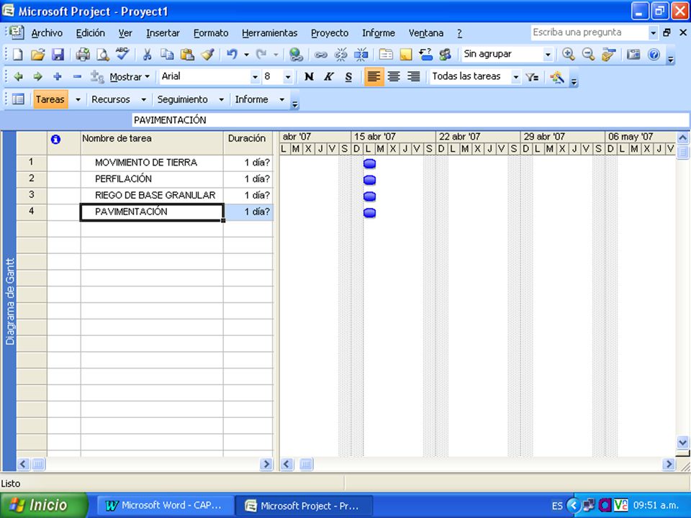Unlink tasks broken chain icon

pyautogui.click(x=340, y=55)
